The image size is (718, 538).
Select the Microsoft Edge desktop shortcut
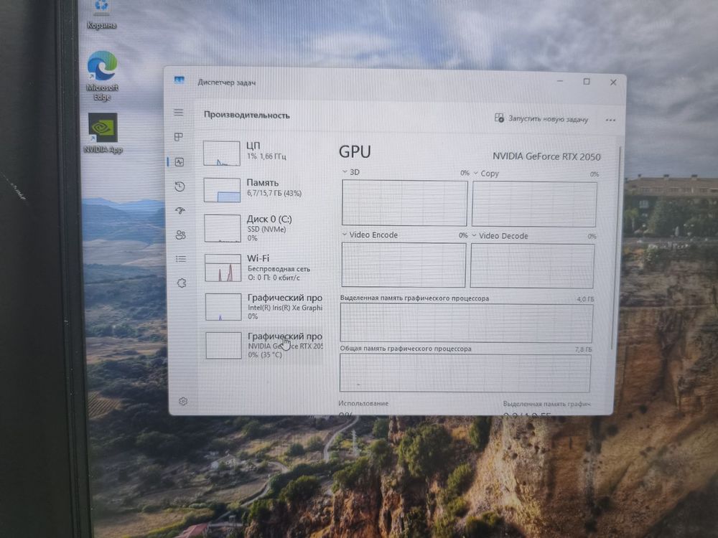[x=102, y=76]
